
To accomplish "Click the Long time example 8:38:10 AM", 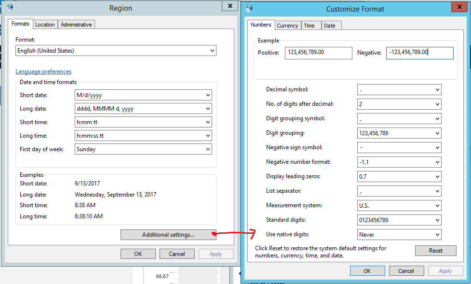I will click(x=89, y=216).
